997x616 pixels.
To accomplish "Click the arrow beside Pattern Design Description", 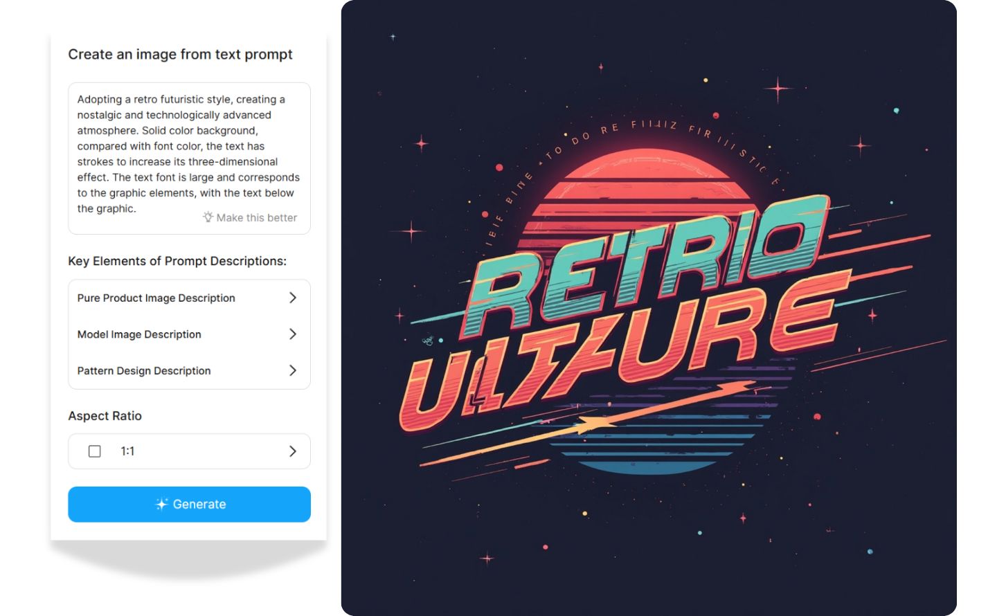I will tap(292, 370).
